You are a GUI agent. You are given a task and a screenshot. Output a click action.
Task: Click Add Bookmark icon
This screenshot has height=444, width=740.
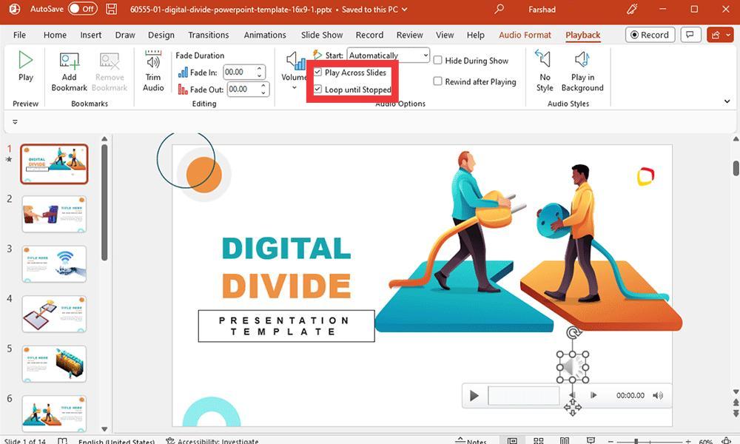(x=70, y=61)
